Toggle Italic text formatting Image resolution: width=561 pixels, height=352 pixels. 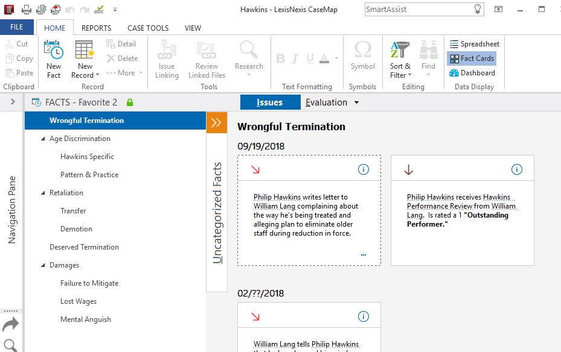295,58
